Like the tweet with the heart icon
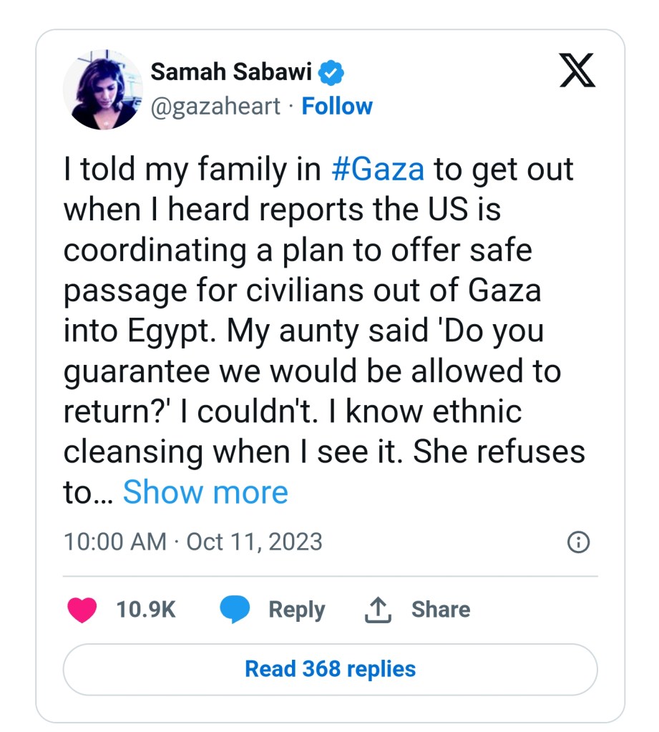Viewport: 659px width, 732px height. (82, 610)
